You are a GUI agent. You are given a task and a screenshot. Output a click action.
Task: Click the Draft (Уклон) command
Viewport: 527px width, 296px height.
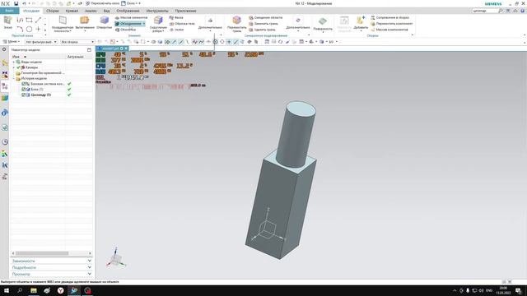177,30
